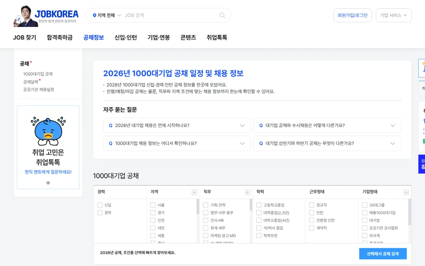The height and width of the screenshot is (266, 425).
Task: Expand the 직무 plus icon
Action: pos(247,192)
